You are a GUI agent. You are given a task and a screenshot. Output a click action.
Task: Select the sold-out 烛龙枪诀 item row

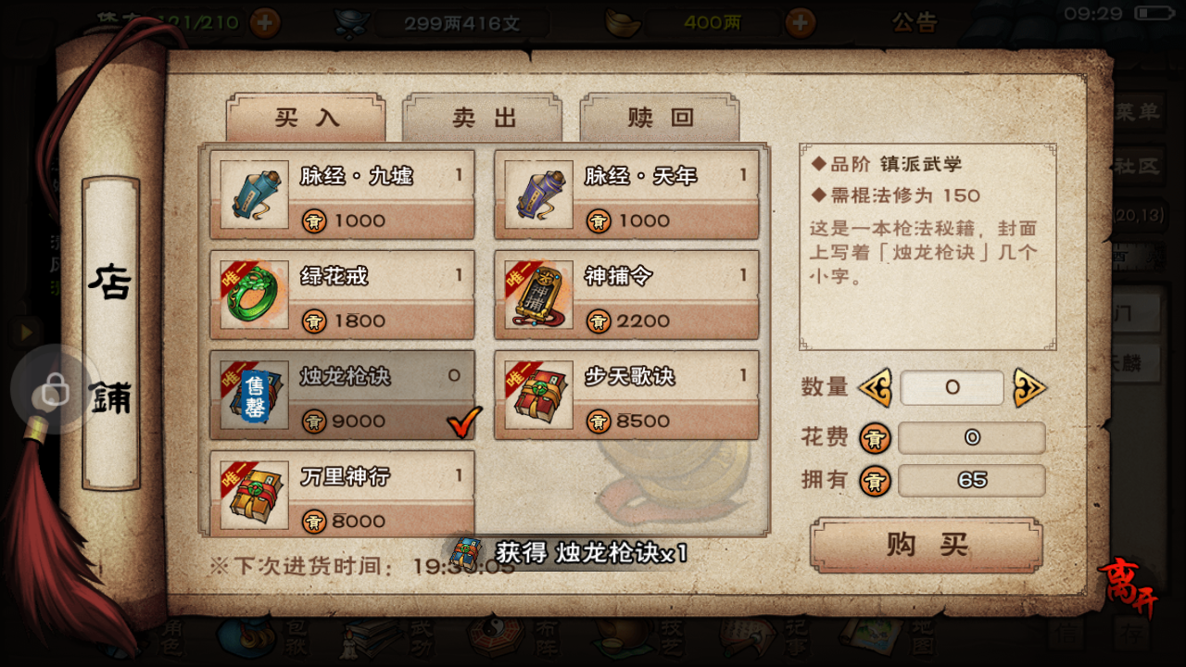point(342,394)
